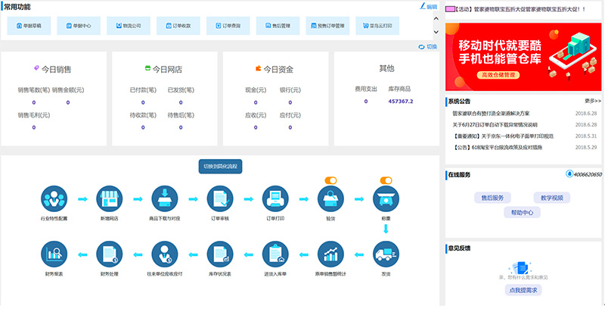
Task: Open announcement 关于6月27日订单自动下载异常情况说明
Action: pyautogui.click(x=495, y=125)
